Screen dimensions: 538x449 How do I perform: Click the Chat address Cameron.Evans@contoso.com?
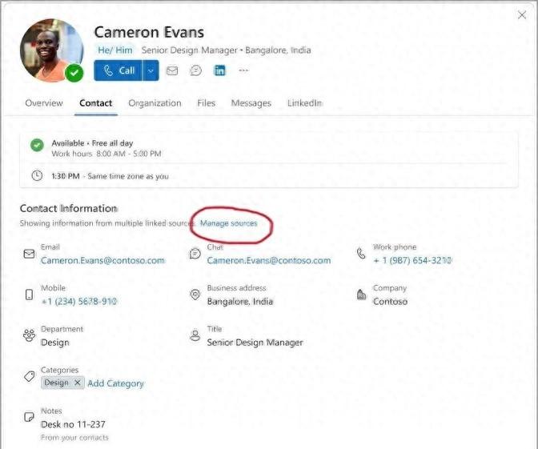point(269,260)
